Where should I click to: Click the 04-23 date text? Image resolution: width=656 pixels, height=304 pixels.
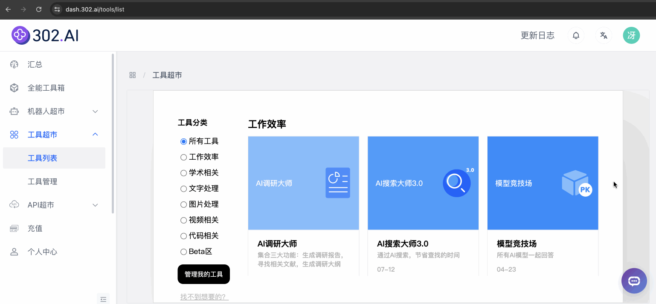(506, 270)
